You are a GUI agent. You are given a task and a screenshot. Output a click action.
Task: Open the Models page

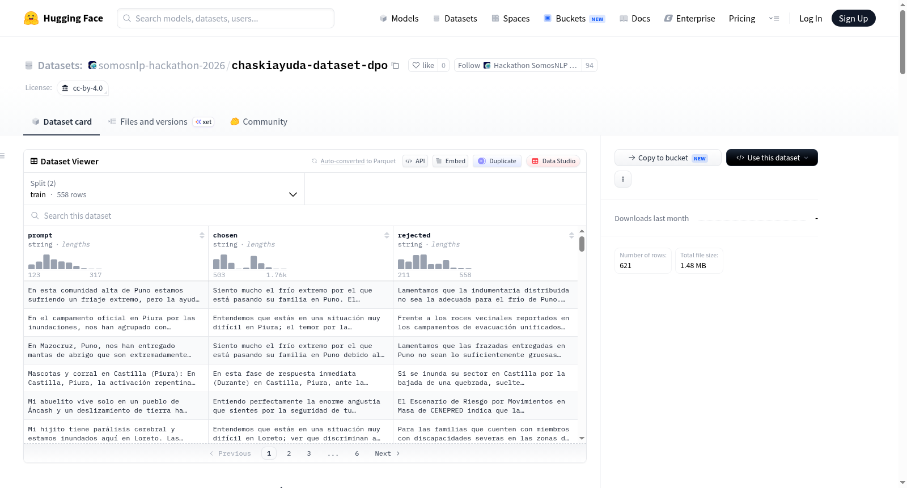coord(399,18)
